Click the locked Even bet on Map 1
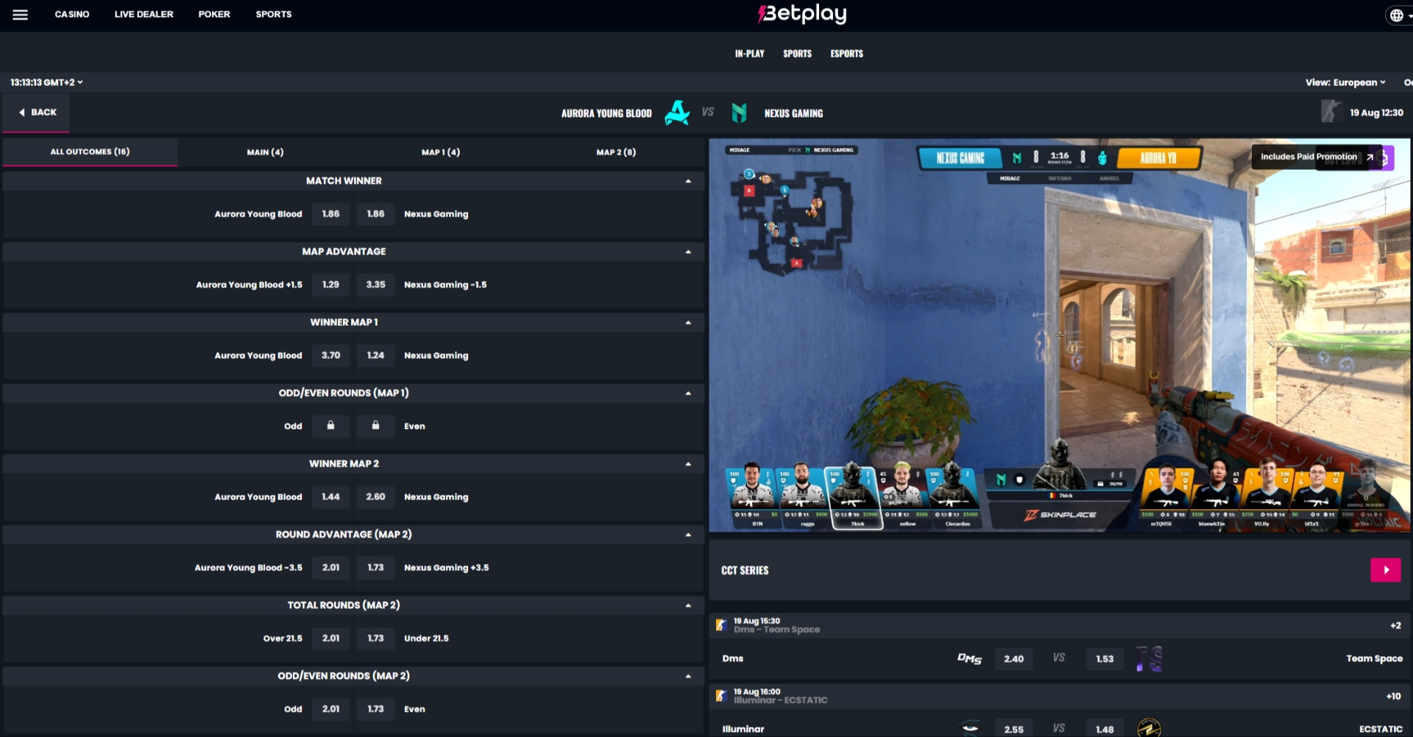Viewport: 1413px width, 737px height. coord(375,426)
